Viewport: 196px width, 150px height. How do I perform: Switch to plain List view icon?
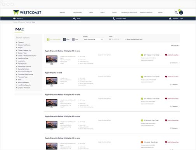coord(73,39)
